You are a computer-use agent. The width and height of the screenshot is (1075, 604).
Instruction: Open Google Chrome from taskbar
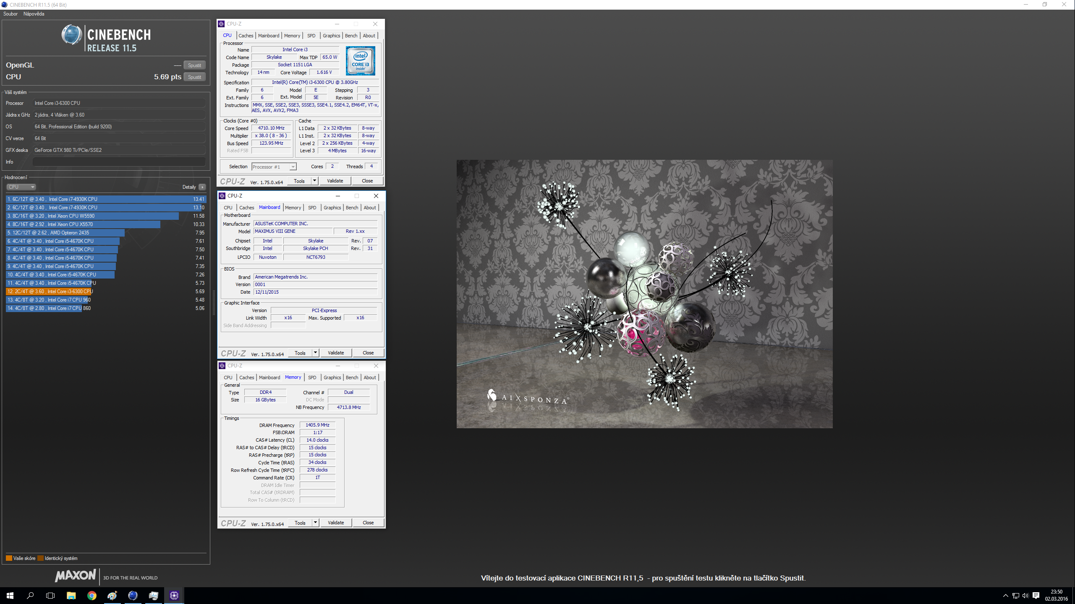(92, 595)
